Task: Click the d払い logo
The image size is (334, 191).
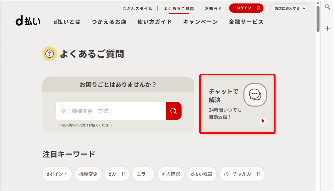Action: [28, 21]
